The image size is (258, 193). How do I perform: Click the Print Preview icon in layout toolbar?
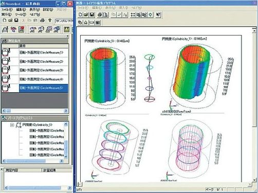[x=105, y=15]
